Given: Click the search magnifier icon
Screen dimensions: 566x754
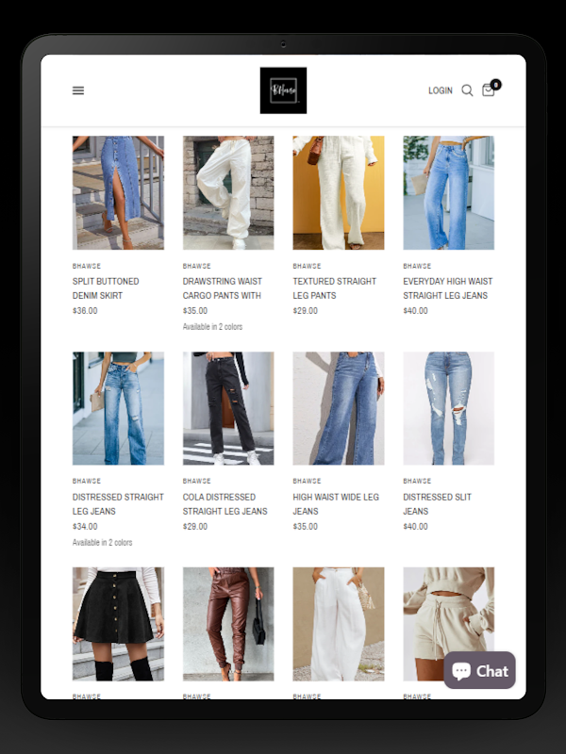Looking at the screenshot, I should coord(467,90).
